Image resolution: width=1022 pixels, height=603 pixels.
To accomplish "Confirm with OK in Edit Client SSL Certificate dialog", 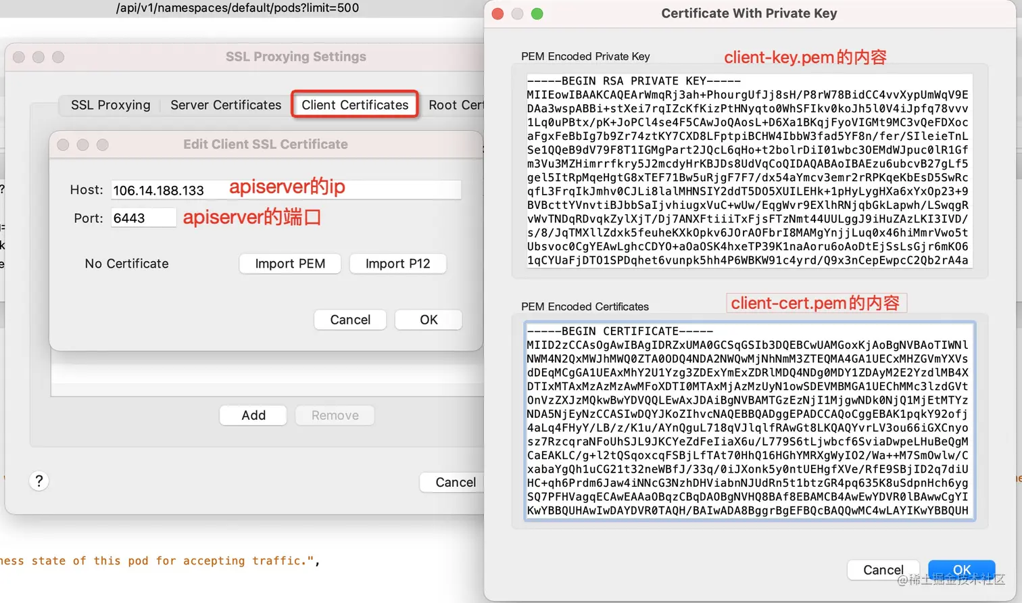I will coord(428,319).
